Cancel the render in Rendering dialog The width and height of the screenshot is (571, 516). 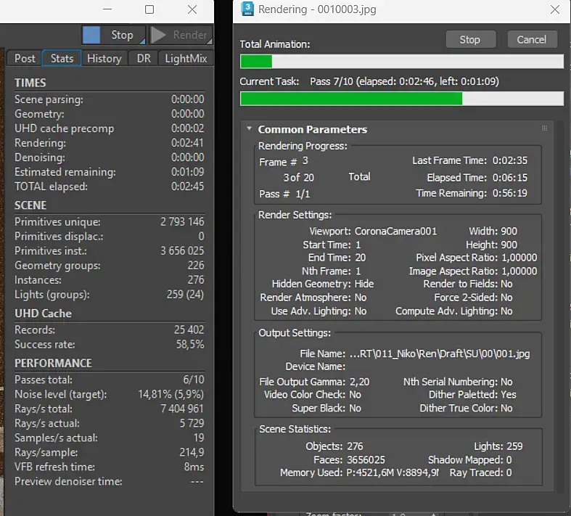[x=532, y=39]
